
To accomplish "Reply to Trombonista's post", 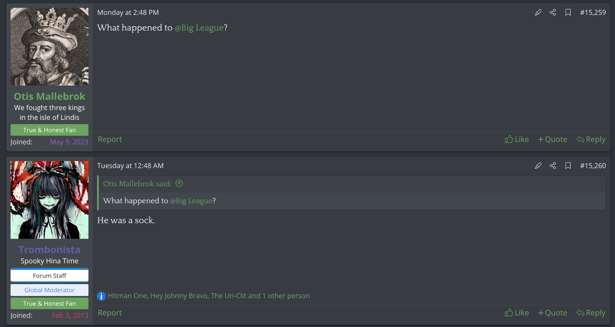I will point(591,313).
